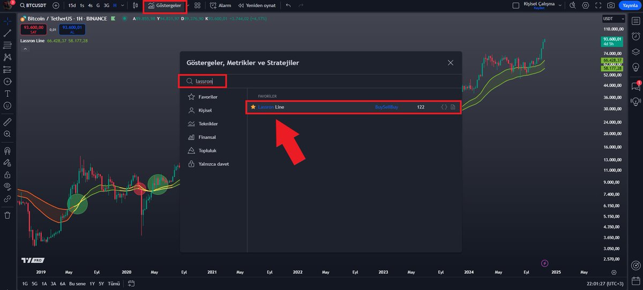Add symbol with plus button
Screen dimensions: 643x290
[x=56, y=5]
